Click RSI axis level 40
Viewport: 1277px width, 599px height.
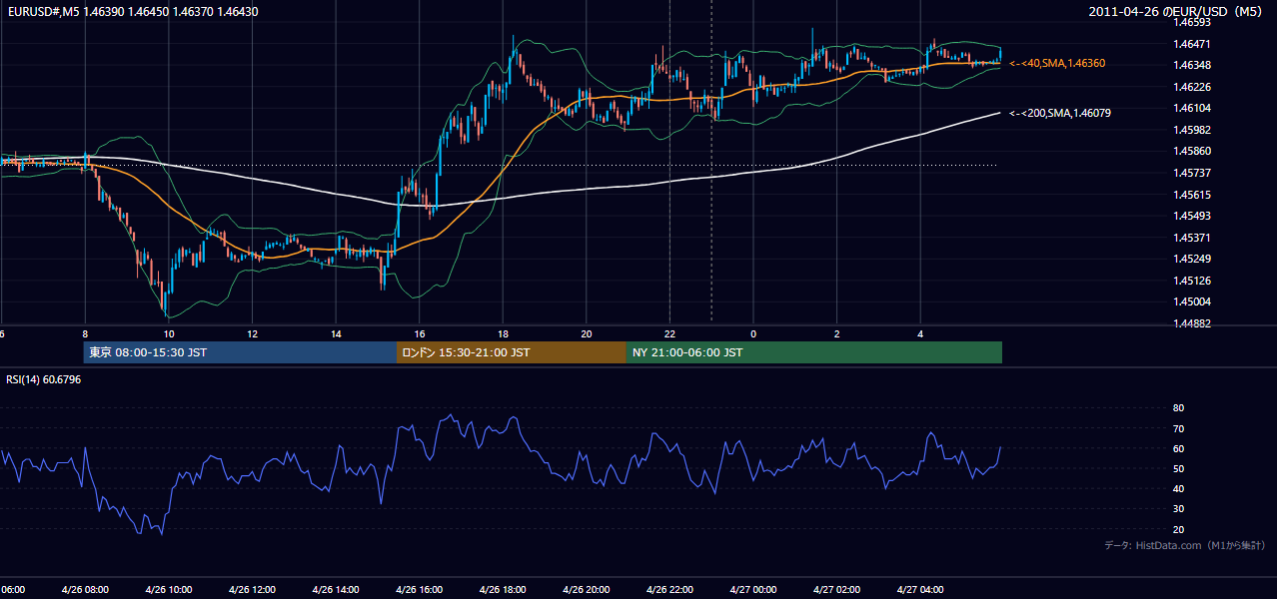[x=1178, y=488]
